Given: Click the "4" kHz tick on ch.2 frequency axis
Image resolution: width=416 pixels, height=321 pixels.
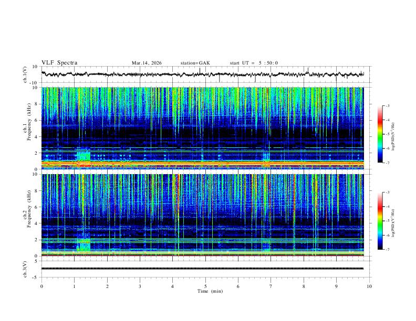Looking at the screenshot, I should (37, 223).
